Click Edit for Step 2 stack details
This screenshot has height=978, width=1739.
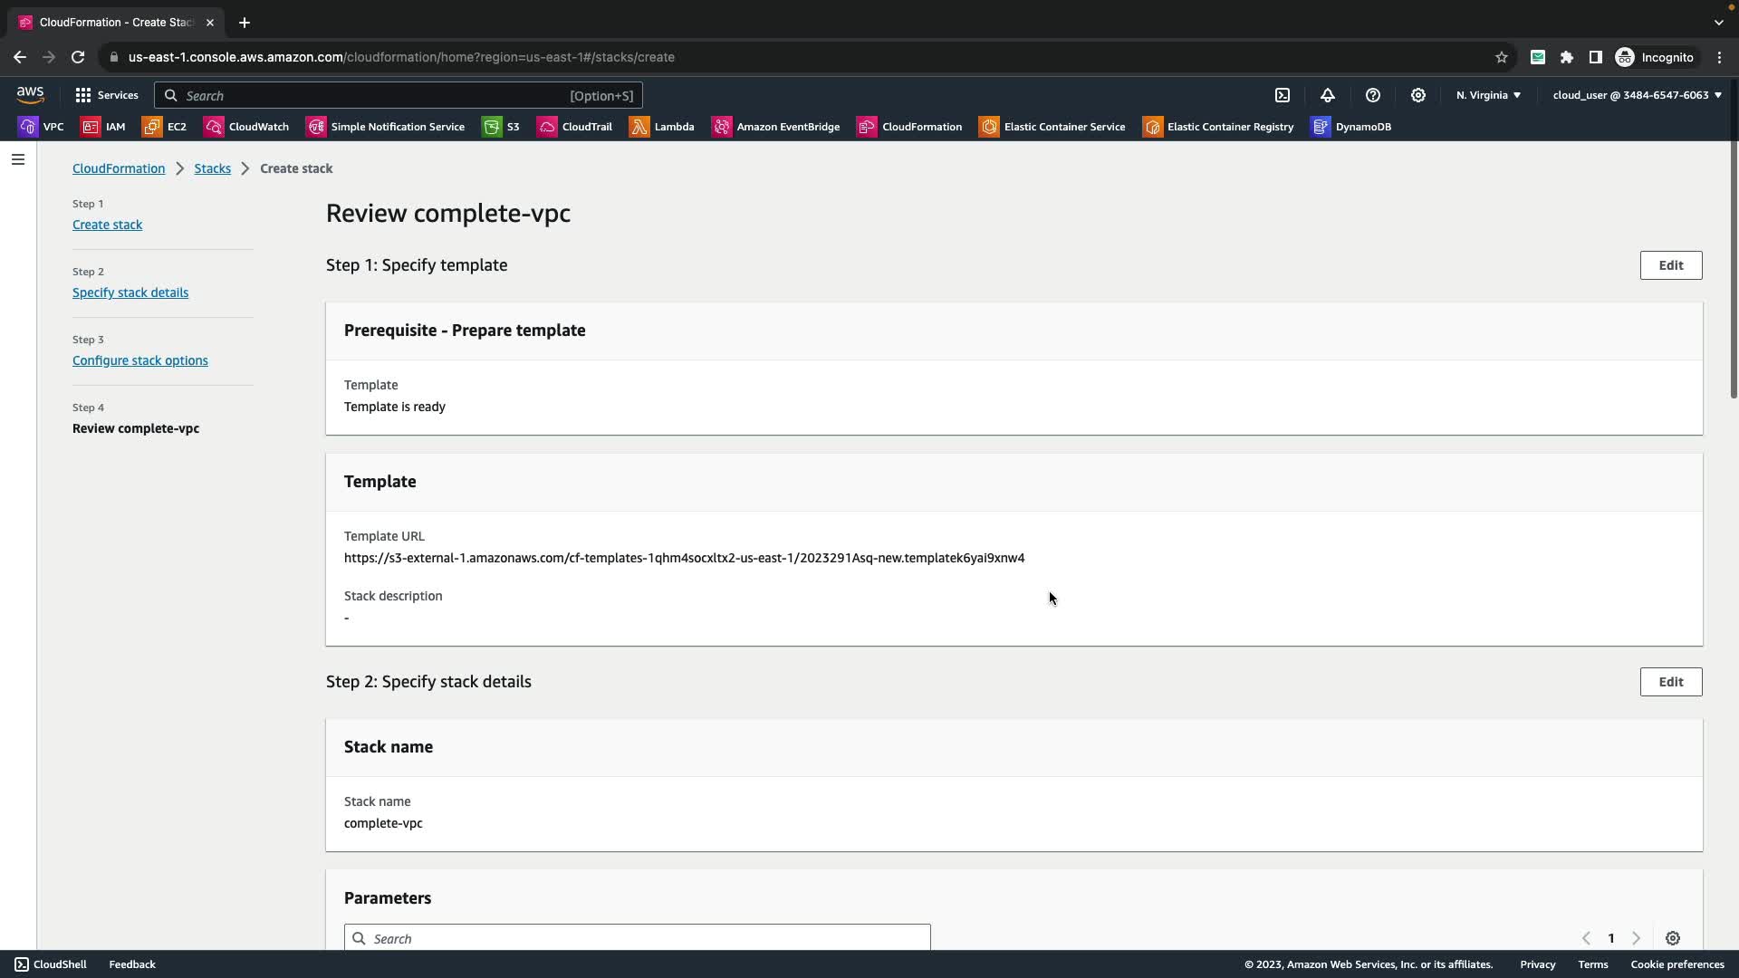[x=1670, y=682]
